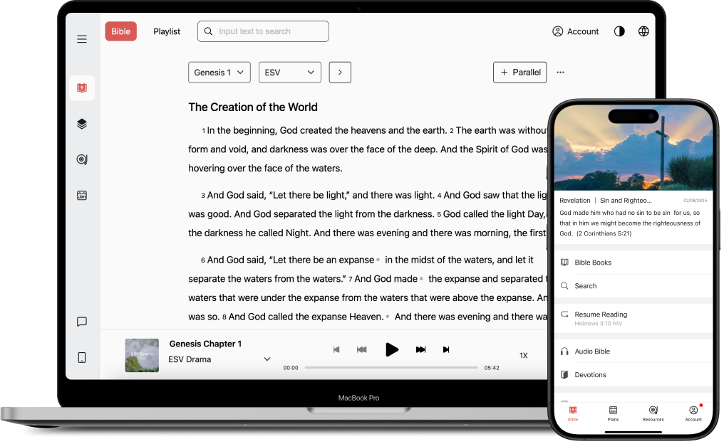This screenshot has height=444, width=724.
Task: Open the hamburger menu in sidebar
Action: pyautogui.click(x=82, y=39)
